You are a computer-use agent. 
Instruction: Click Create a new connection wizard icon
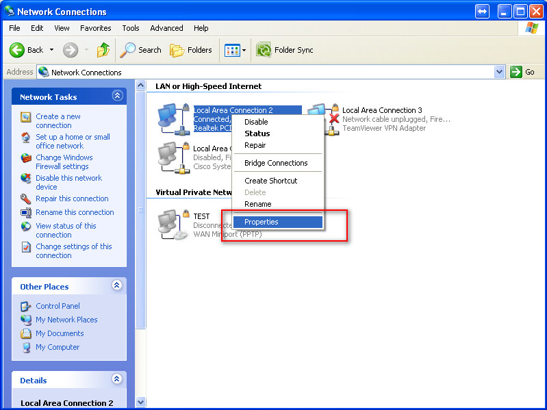(26, 117)
